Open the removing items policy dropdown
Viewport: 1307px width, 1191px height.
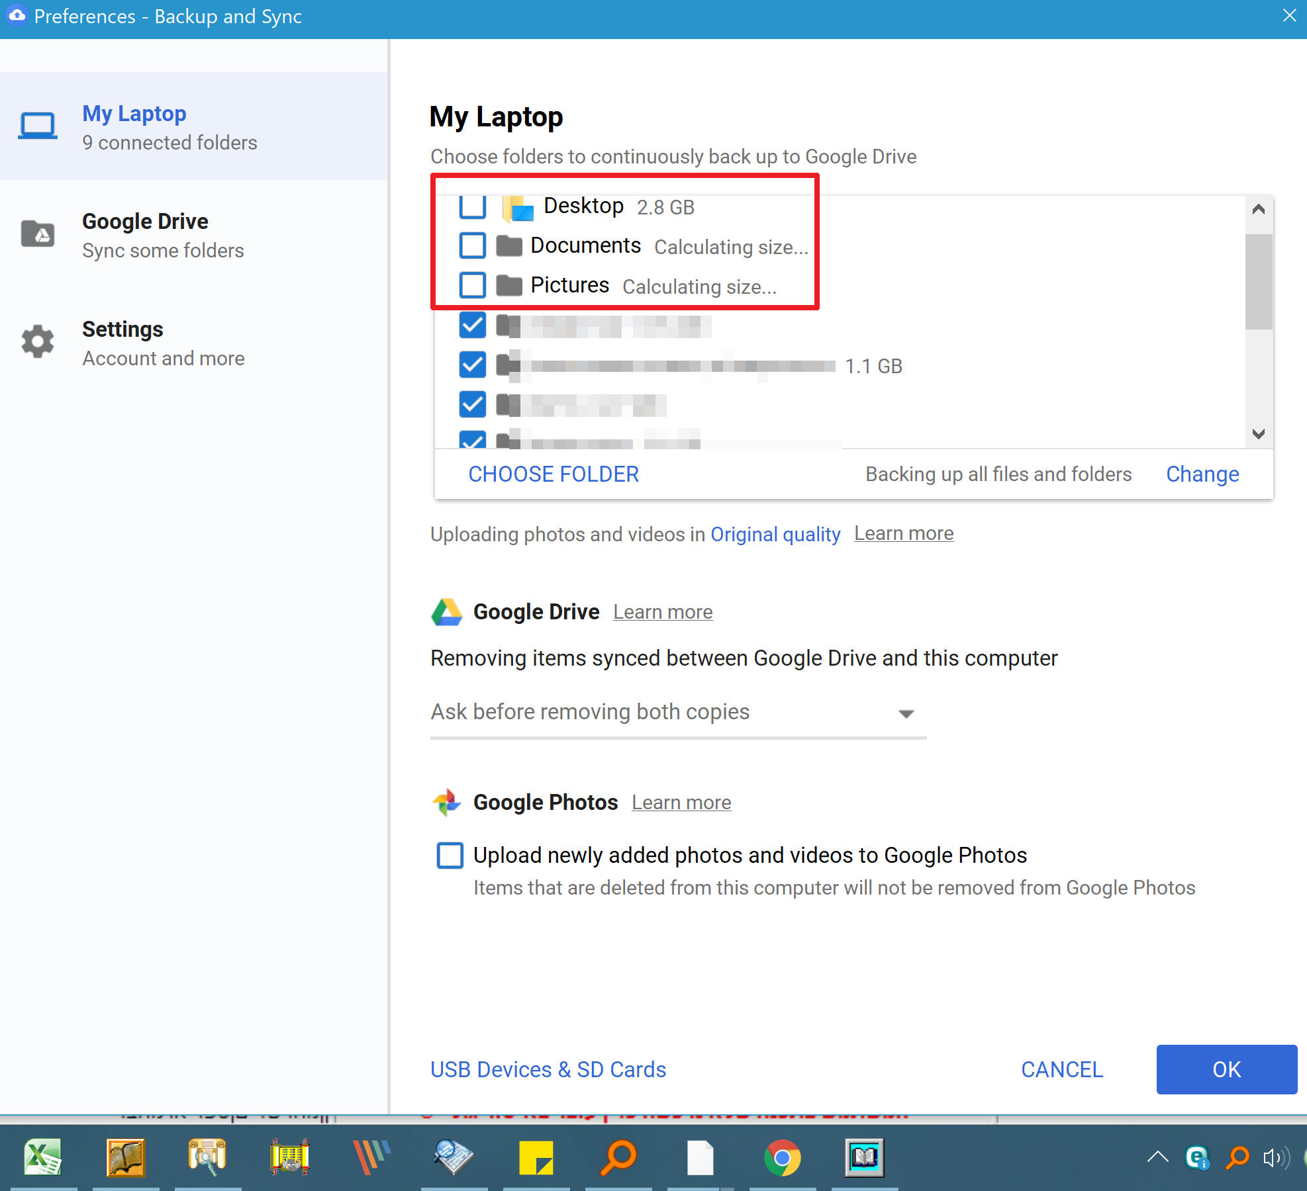678,713
